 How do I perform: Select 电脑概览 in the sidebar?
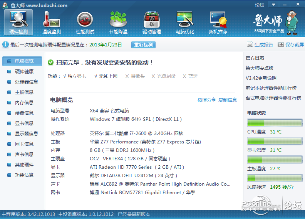[22, 61]
